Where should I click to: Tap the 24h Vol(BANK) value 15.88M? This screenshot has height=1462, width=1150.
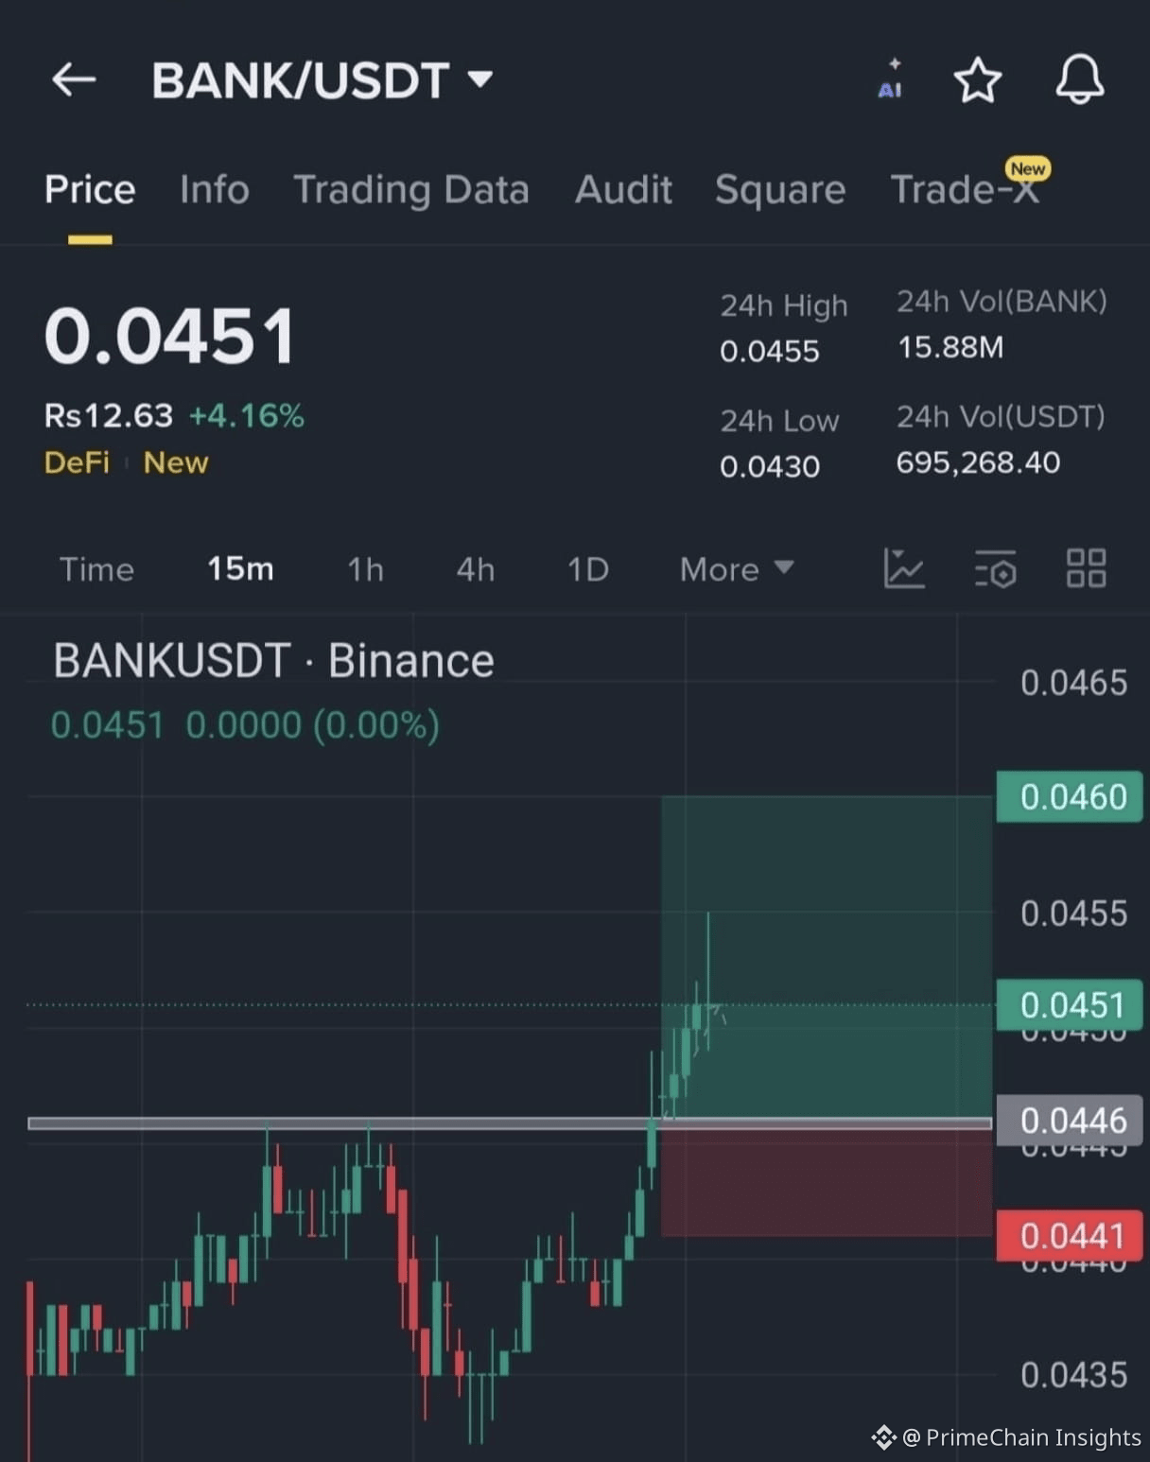tap(950, 348)
